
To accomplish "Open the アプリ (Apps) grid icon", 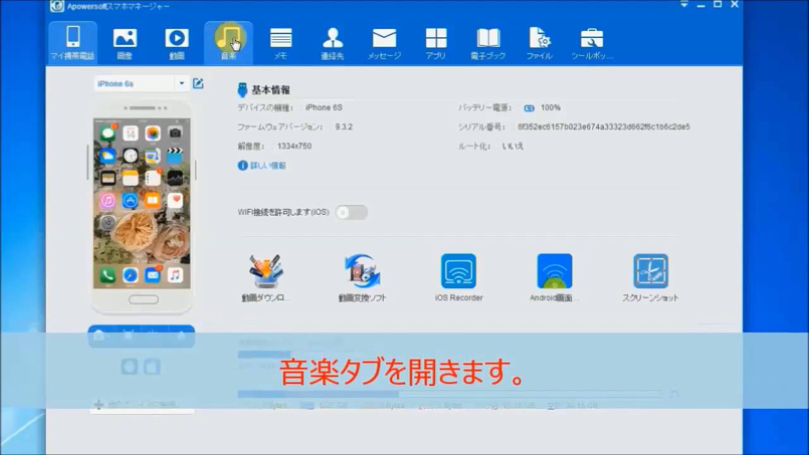I will click(436, 38).
